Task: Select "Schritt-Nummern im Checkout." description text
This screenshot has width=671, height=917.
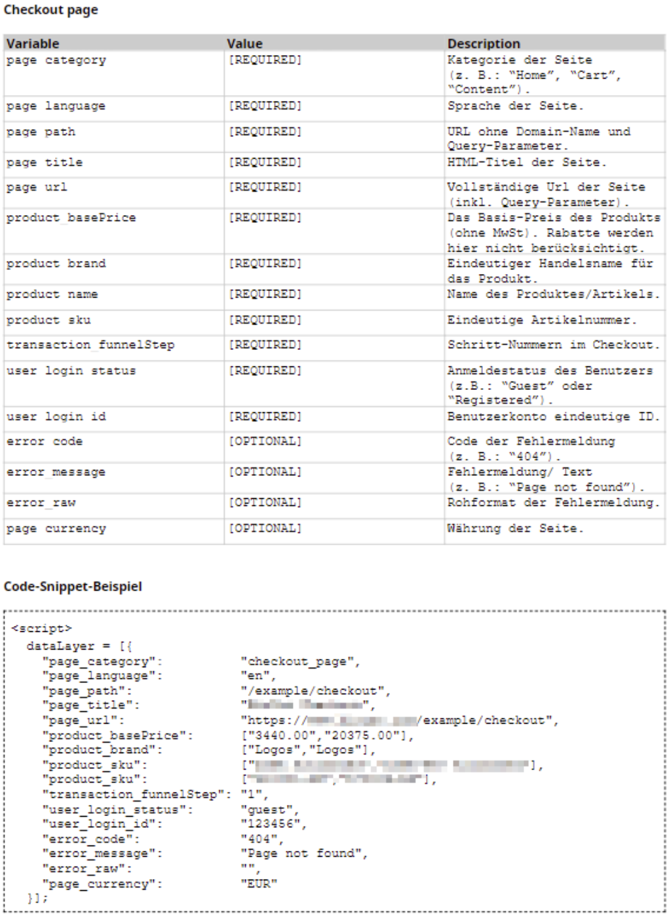Action: (x=553, y=345)
